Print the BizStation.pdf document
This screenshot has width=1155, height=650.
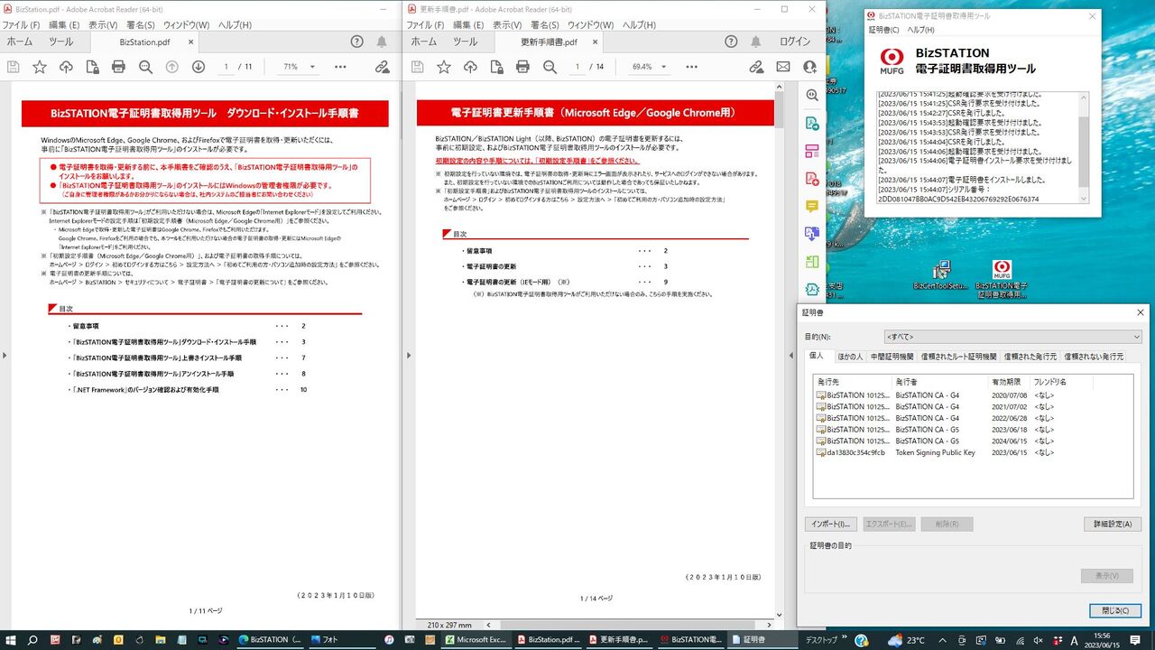pos(118,67)
